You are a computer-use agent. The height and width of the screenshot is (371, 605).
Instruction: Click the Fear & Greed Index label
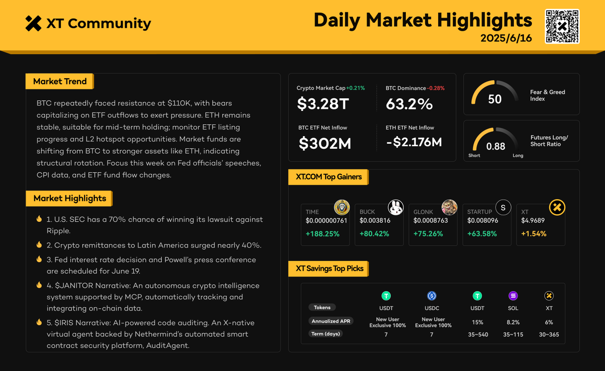click(548, 95)
